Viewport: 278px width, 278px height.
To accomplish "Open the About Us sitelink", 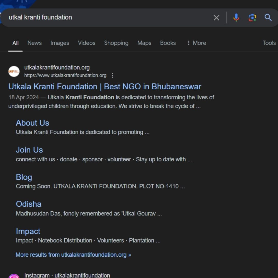I will click(32, 123).
